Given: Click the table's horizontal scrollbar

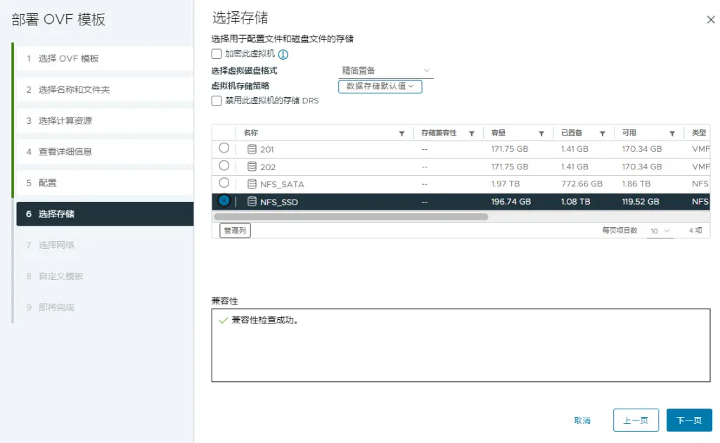Looking at the screenshot, I should point(350,217).
